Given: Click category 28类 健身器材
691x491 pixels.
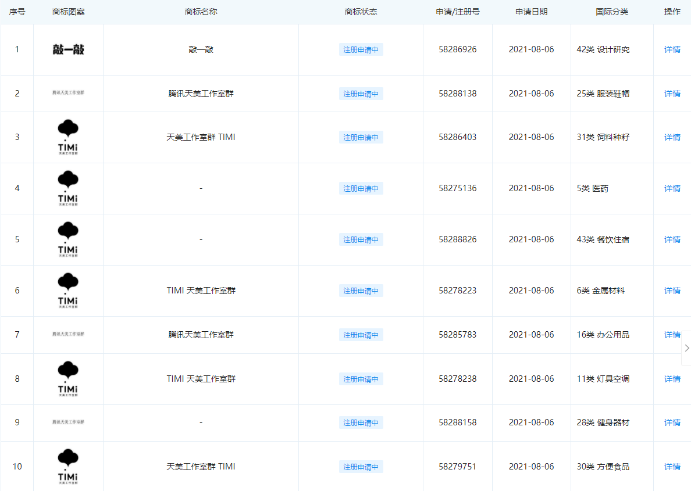Looking at the screenshot, I should (603, 422).
